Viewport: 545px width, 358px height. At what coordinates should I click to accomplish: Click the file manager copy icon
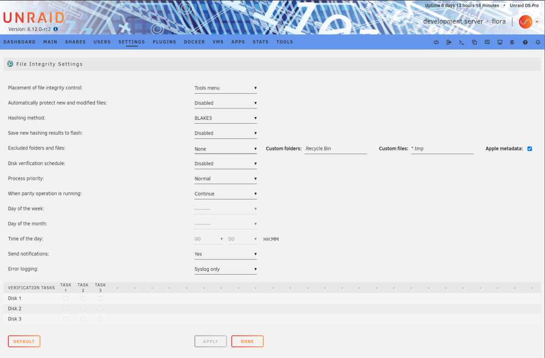475,42
